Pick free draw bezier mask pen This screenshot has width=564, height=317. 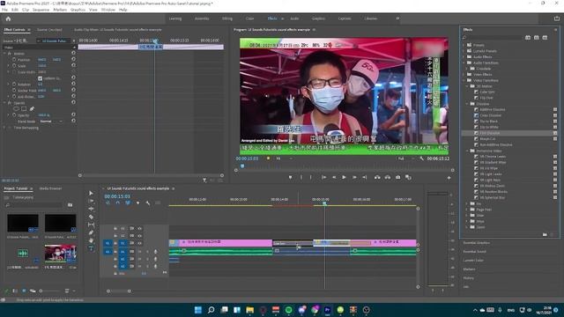[x=32, y=108]
